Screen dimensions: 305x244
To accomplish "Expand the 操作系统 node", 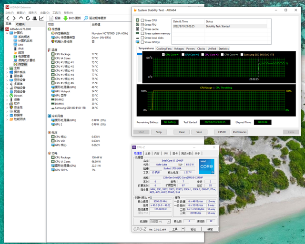I will (x=7, y=72).
